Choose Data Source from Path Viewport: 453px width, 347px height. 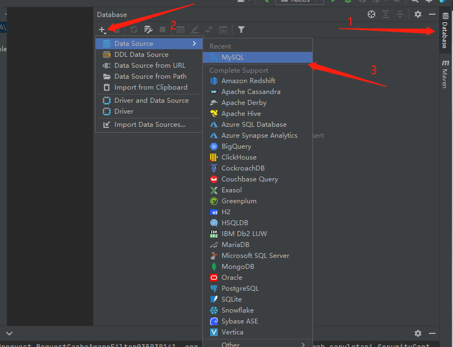coord(149,77)
